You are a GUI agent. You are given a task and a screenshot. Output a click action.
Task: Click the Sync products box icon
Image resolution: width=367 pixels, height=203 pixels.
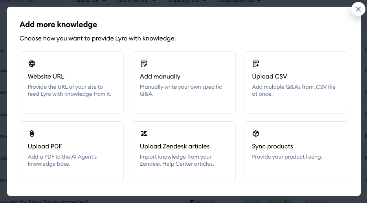[256, 134]
